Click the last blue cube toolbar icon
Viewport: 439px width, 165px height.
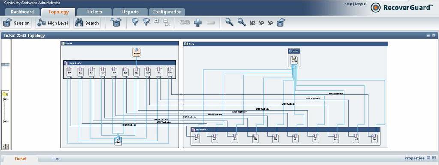pos(280,22)
